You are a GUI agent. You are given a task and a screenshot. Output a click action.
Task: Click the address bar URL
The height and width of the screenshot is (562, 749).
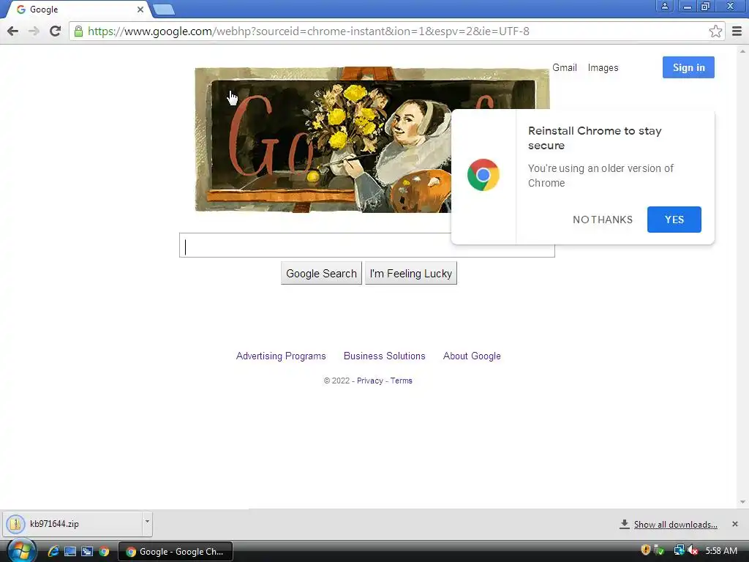309,31
